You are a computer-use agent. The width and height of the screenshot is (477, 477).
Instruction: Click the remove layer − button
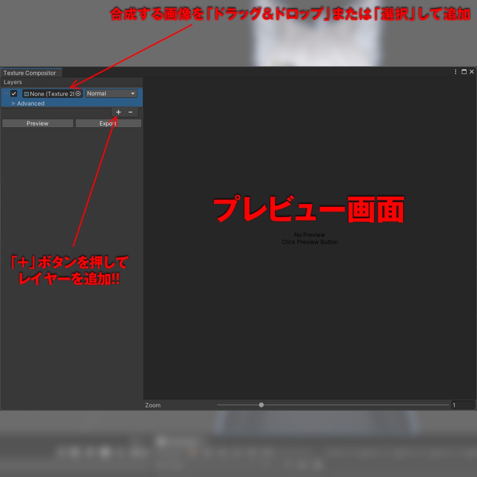(130, 112)
